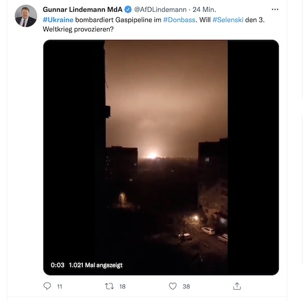Play the embedded night explosion video

[161, 157]
